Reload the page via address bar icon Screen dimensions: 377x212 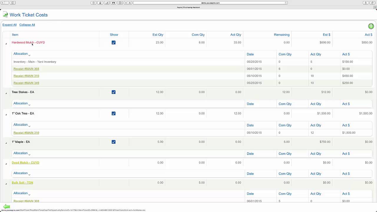pos(285,3)
